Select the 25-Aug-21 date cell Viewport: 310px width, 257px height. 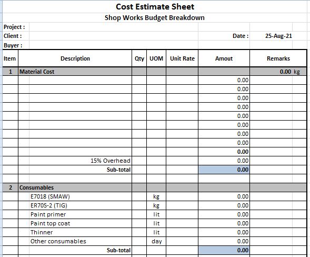tap(278, 36)
